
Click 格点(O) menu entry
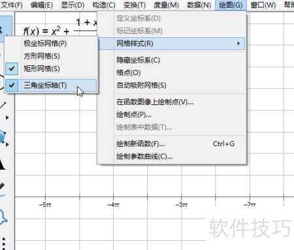172,72
